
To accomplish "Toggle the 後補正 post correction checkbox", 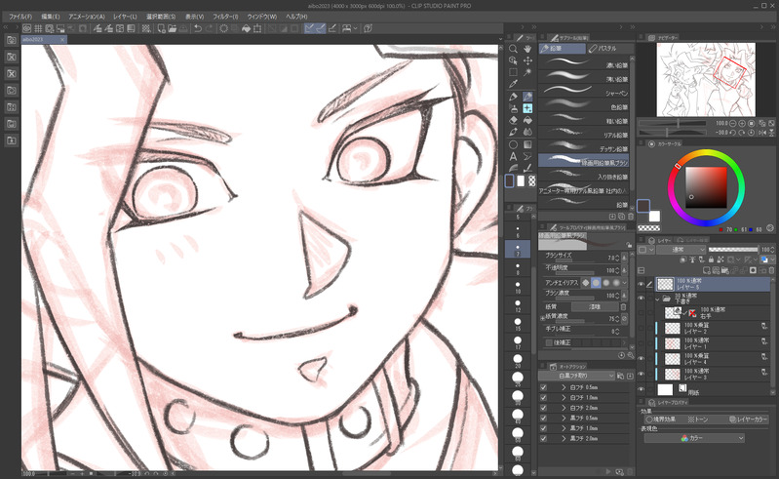I will (x=549, y=342).
